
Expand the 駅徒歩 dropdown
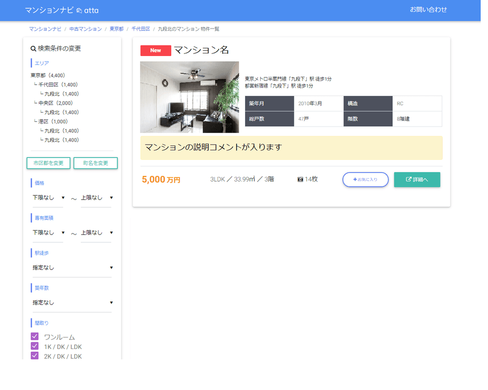pos(72,268)
